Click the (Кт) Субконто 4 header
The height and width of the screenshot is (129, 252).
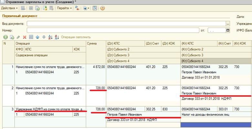coord(216,61)
